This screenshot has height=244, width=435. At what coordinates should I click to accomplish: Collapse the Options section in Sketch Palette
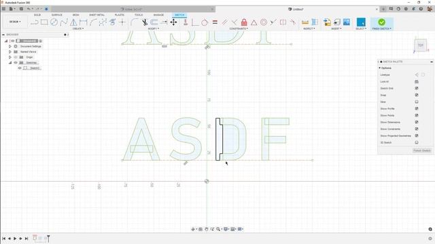pos(380,68)
